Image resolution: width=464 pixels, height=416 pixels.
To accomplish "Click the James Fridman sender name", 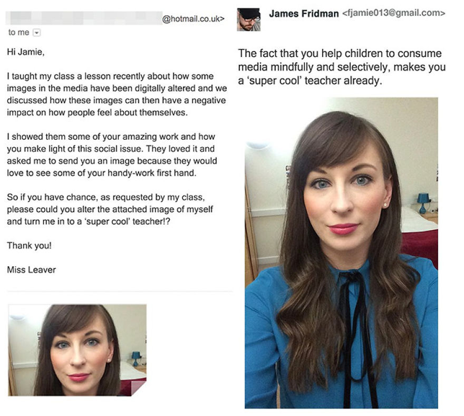I will click(x=304, y=14).
